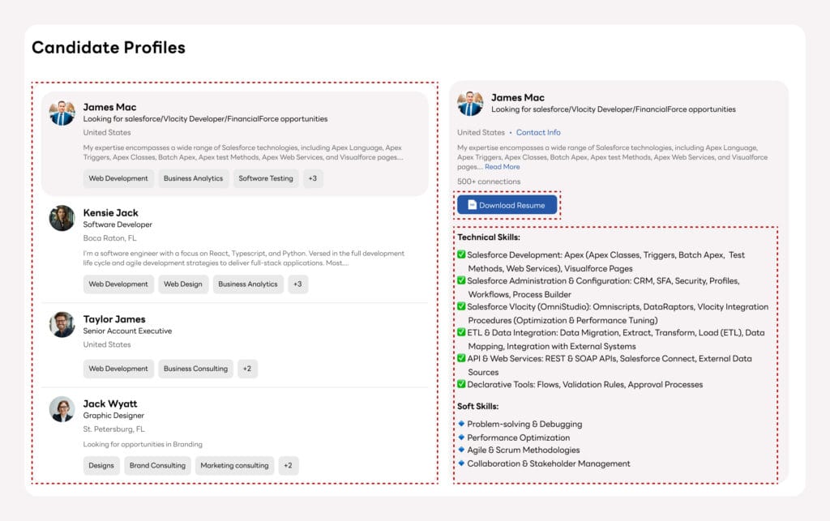
Task: Click James Mac's avatar in candidate list
Action: (x=62, y=113)
